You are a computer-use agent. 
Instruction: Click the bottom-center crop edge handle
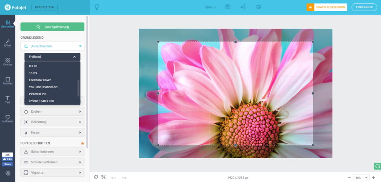[236, 145]
